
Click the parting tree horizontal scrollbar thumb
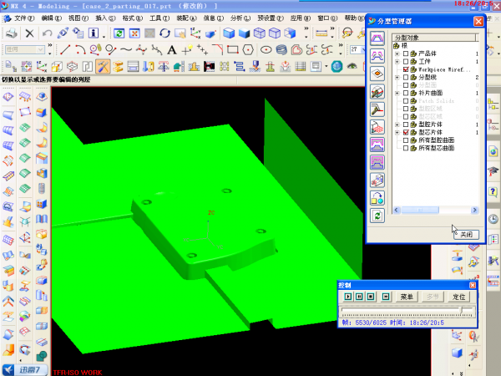click(420, 210)
